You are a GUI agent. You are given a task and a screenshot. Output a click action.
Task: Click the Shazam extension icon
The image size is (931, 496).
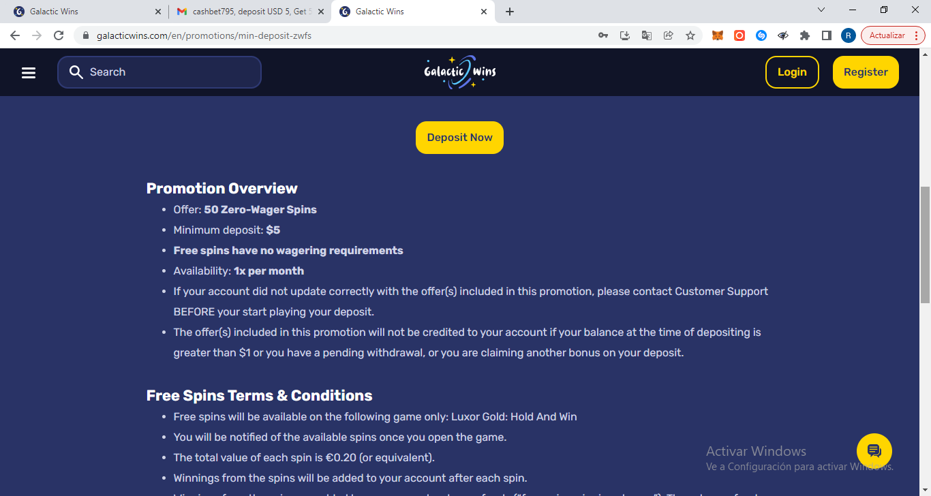click(761, 35)
